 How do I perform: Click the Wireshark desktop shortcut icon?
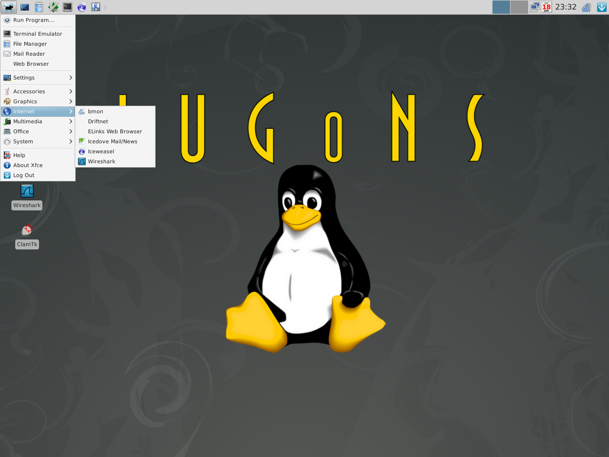tap(27, 191)
